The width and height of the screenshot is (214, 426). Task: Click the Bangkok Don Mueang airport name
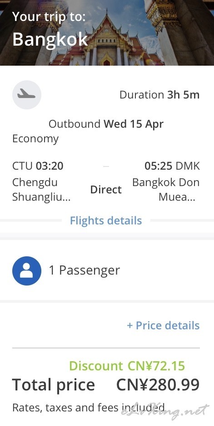point(165,190)
